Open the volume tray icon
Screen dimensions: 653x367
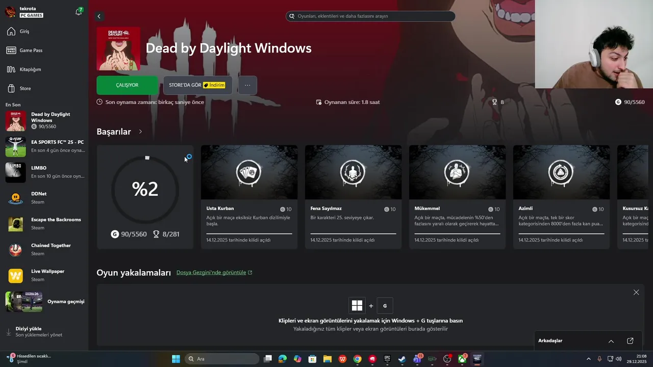click(619, 359)
